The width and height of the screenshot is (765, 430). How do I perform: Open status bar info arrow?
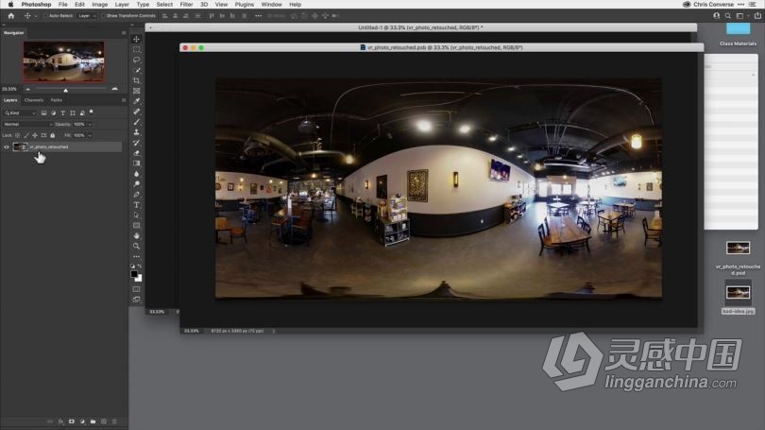click(274, 331)
